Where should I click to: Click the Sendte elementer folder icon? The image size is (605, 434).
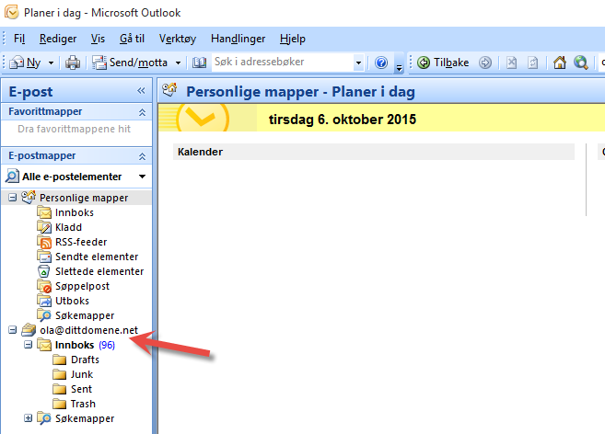tap(44, 257)
